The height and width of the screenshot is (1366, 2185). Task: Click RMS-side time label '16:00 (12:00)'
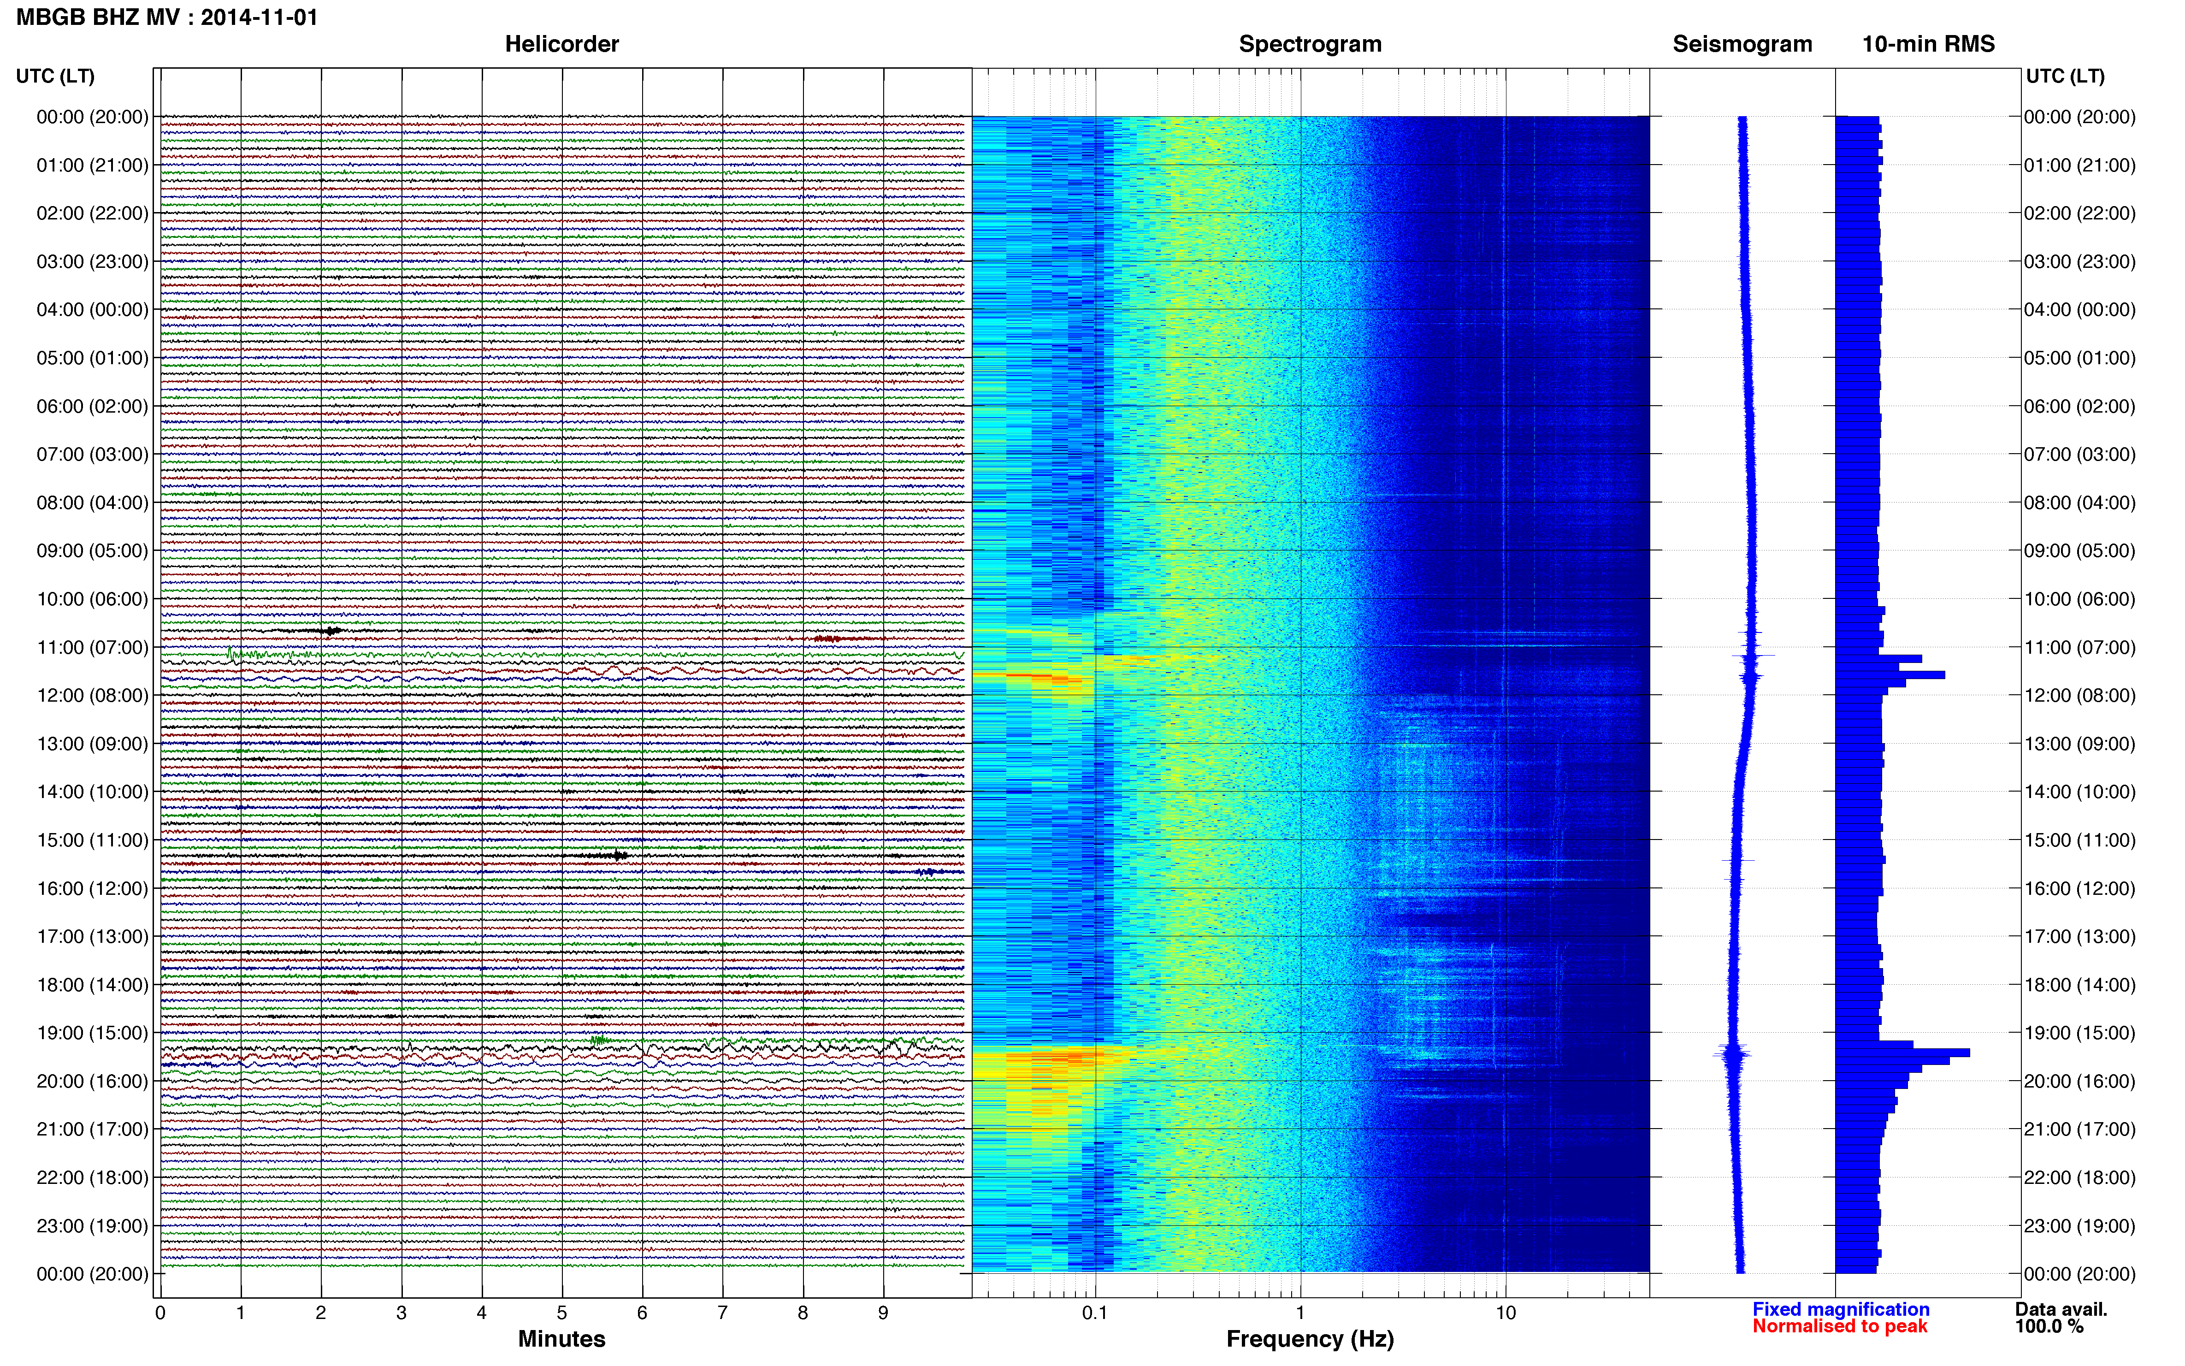point(2079,888)
